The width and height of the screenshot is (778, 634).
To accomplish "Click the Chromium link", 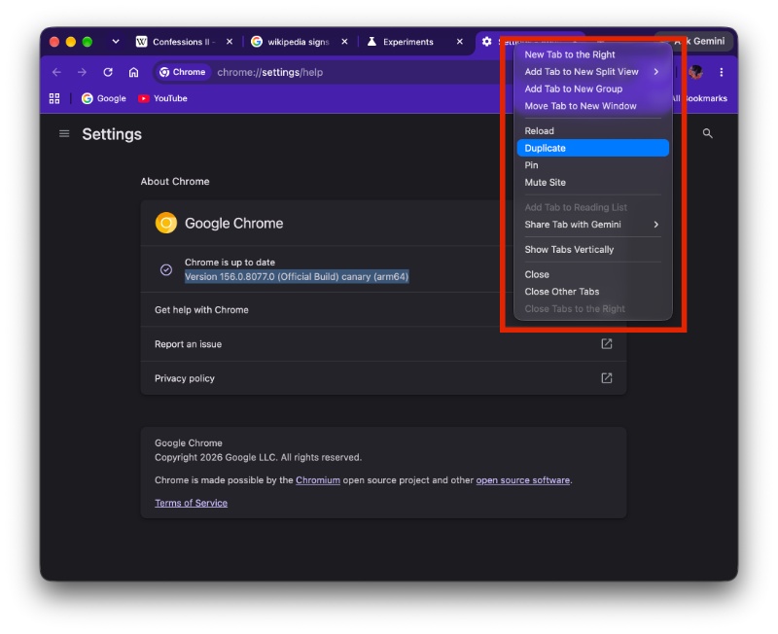I will [x=318, y=480].
